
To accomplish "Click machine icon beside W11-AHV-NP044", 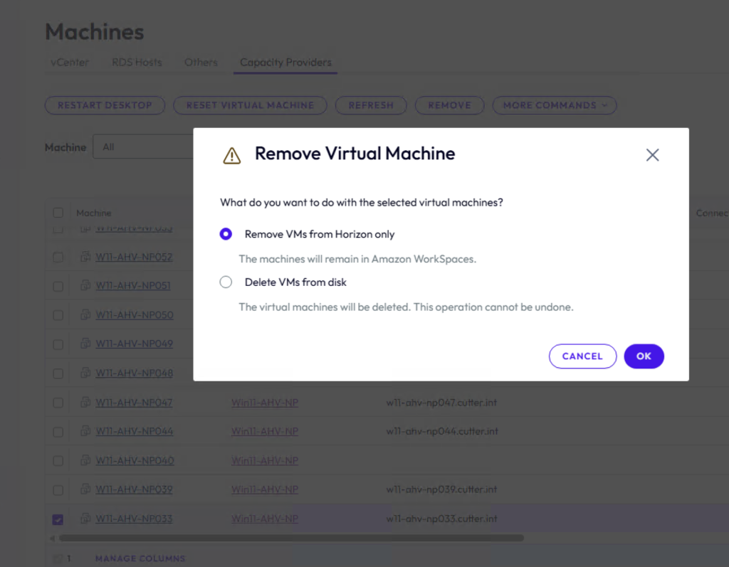I will tap(85, 432).
